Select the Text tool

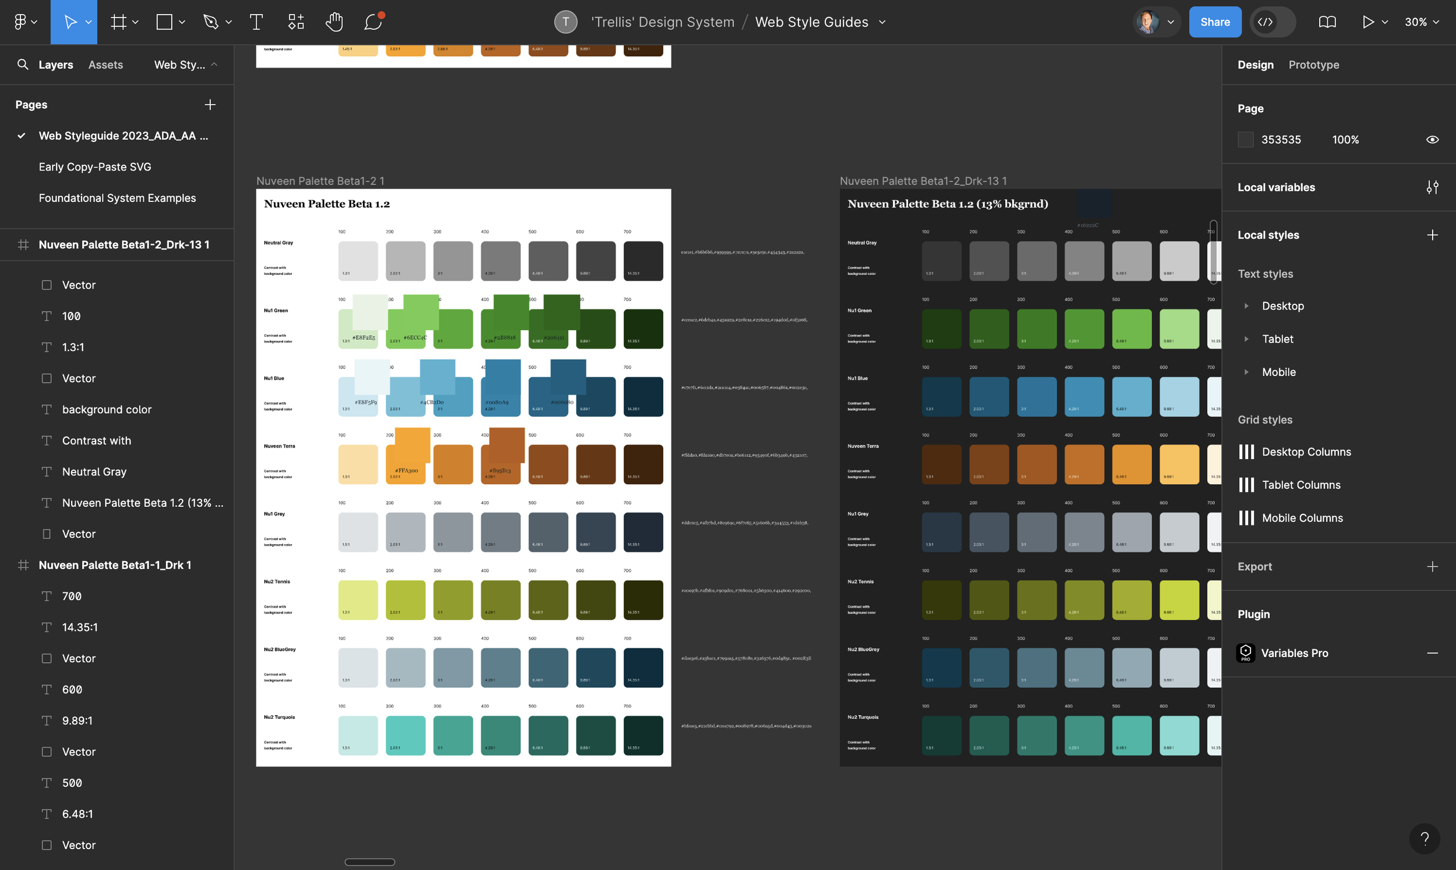point(256,22)
